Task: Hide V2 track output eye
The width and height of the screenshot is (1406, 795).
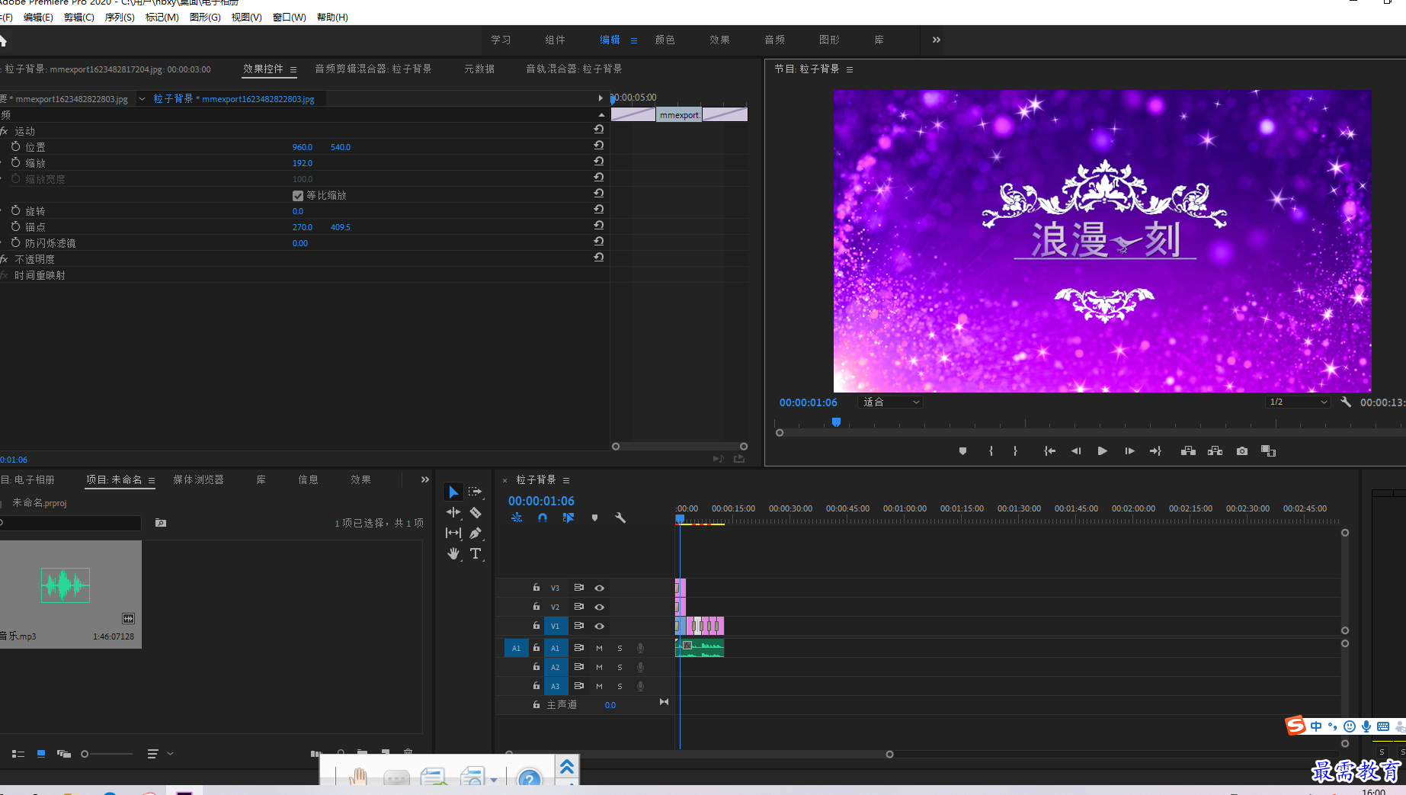Action: point(600,607)
